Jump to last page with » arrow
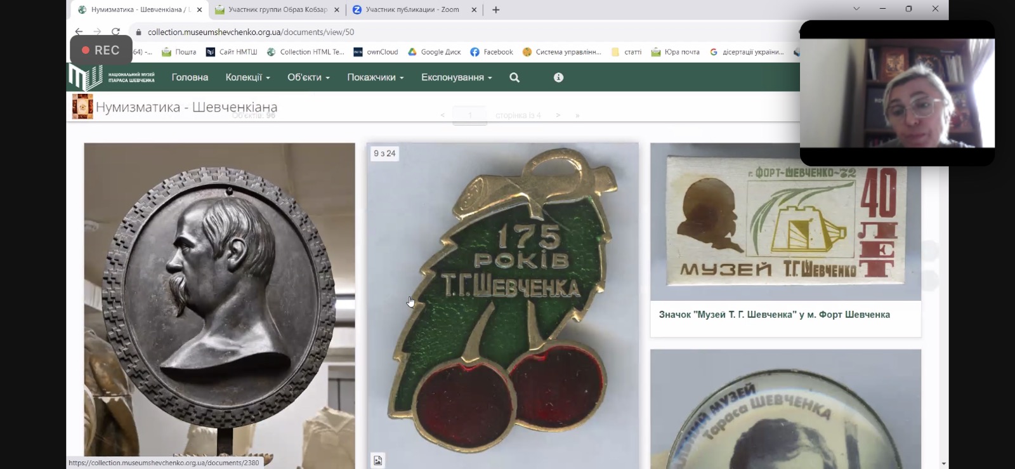1015x469 pixels. pyautogui.click(x=577, y=116)
